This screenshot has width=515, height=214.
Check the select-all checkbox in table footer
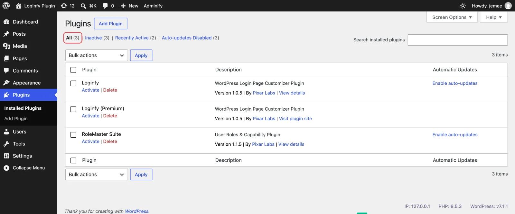[x=73, y=160]
